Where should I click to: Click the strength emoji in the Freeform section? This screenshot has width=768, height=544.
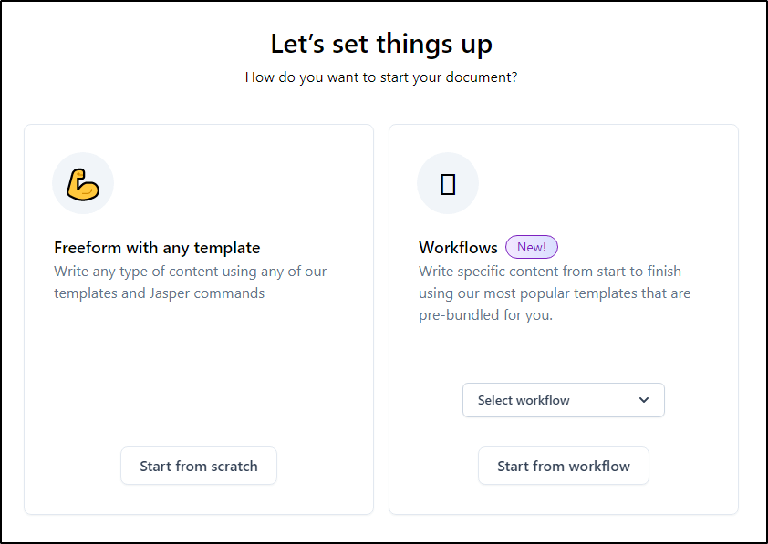83,183
